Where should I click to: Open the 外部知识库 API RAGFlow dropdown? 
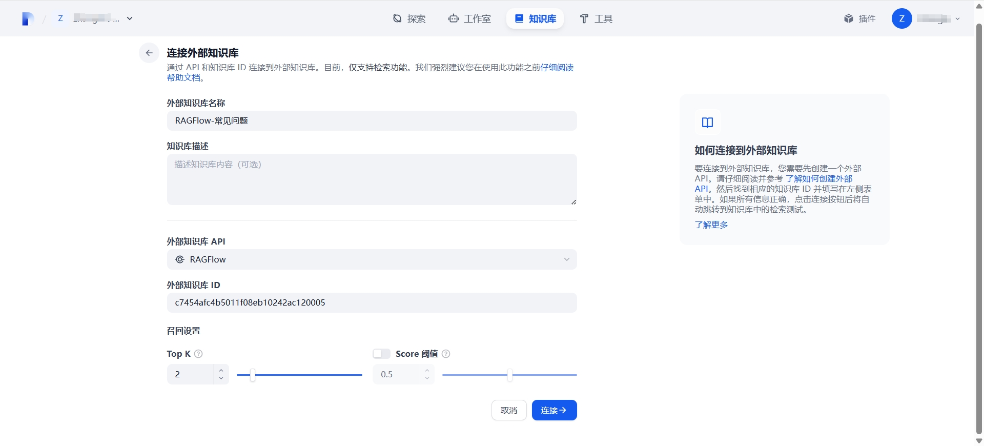point(372,259)
